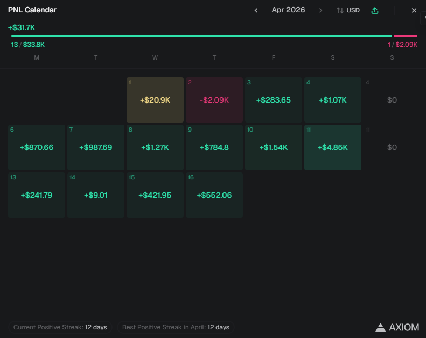Click the 13 / $33.8K winning days summary
Viewport: 426px width, 338px height.
pyautogui.click(x=27, y=45)
